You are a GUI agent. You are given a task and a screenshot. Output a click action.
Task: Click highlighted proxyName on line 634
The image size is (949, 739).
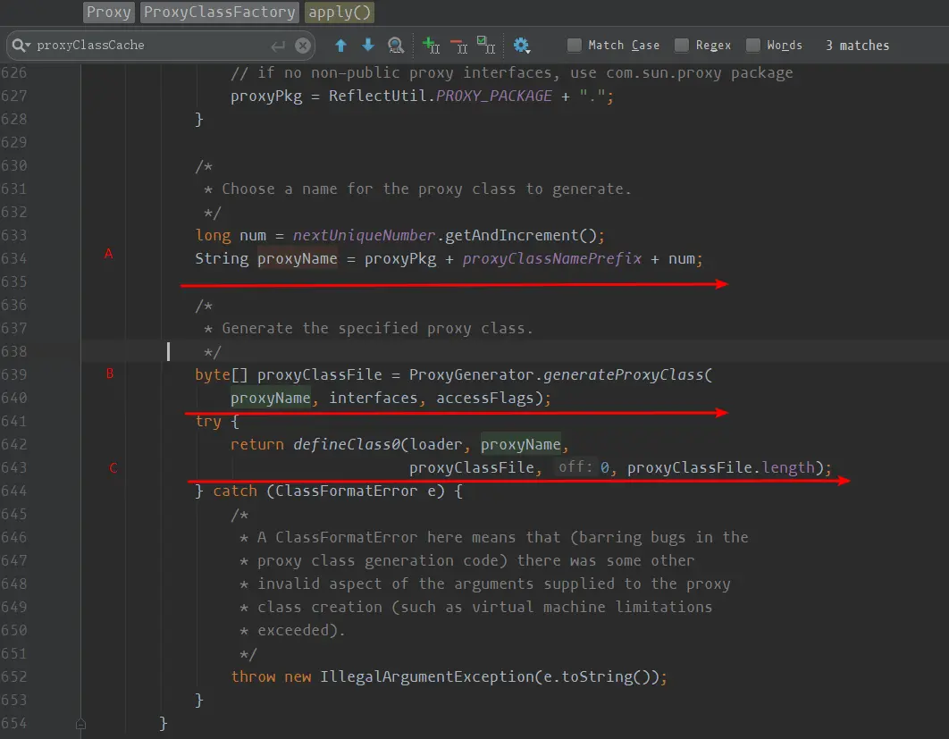298,259
